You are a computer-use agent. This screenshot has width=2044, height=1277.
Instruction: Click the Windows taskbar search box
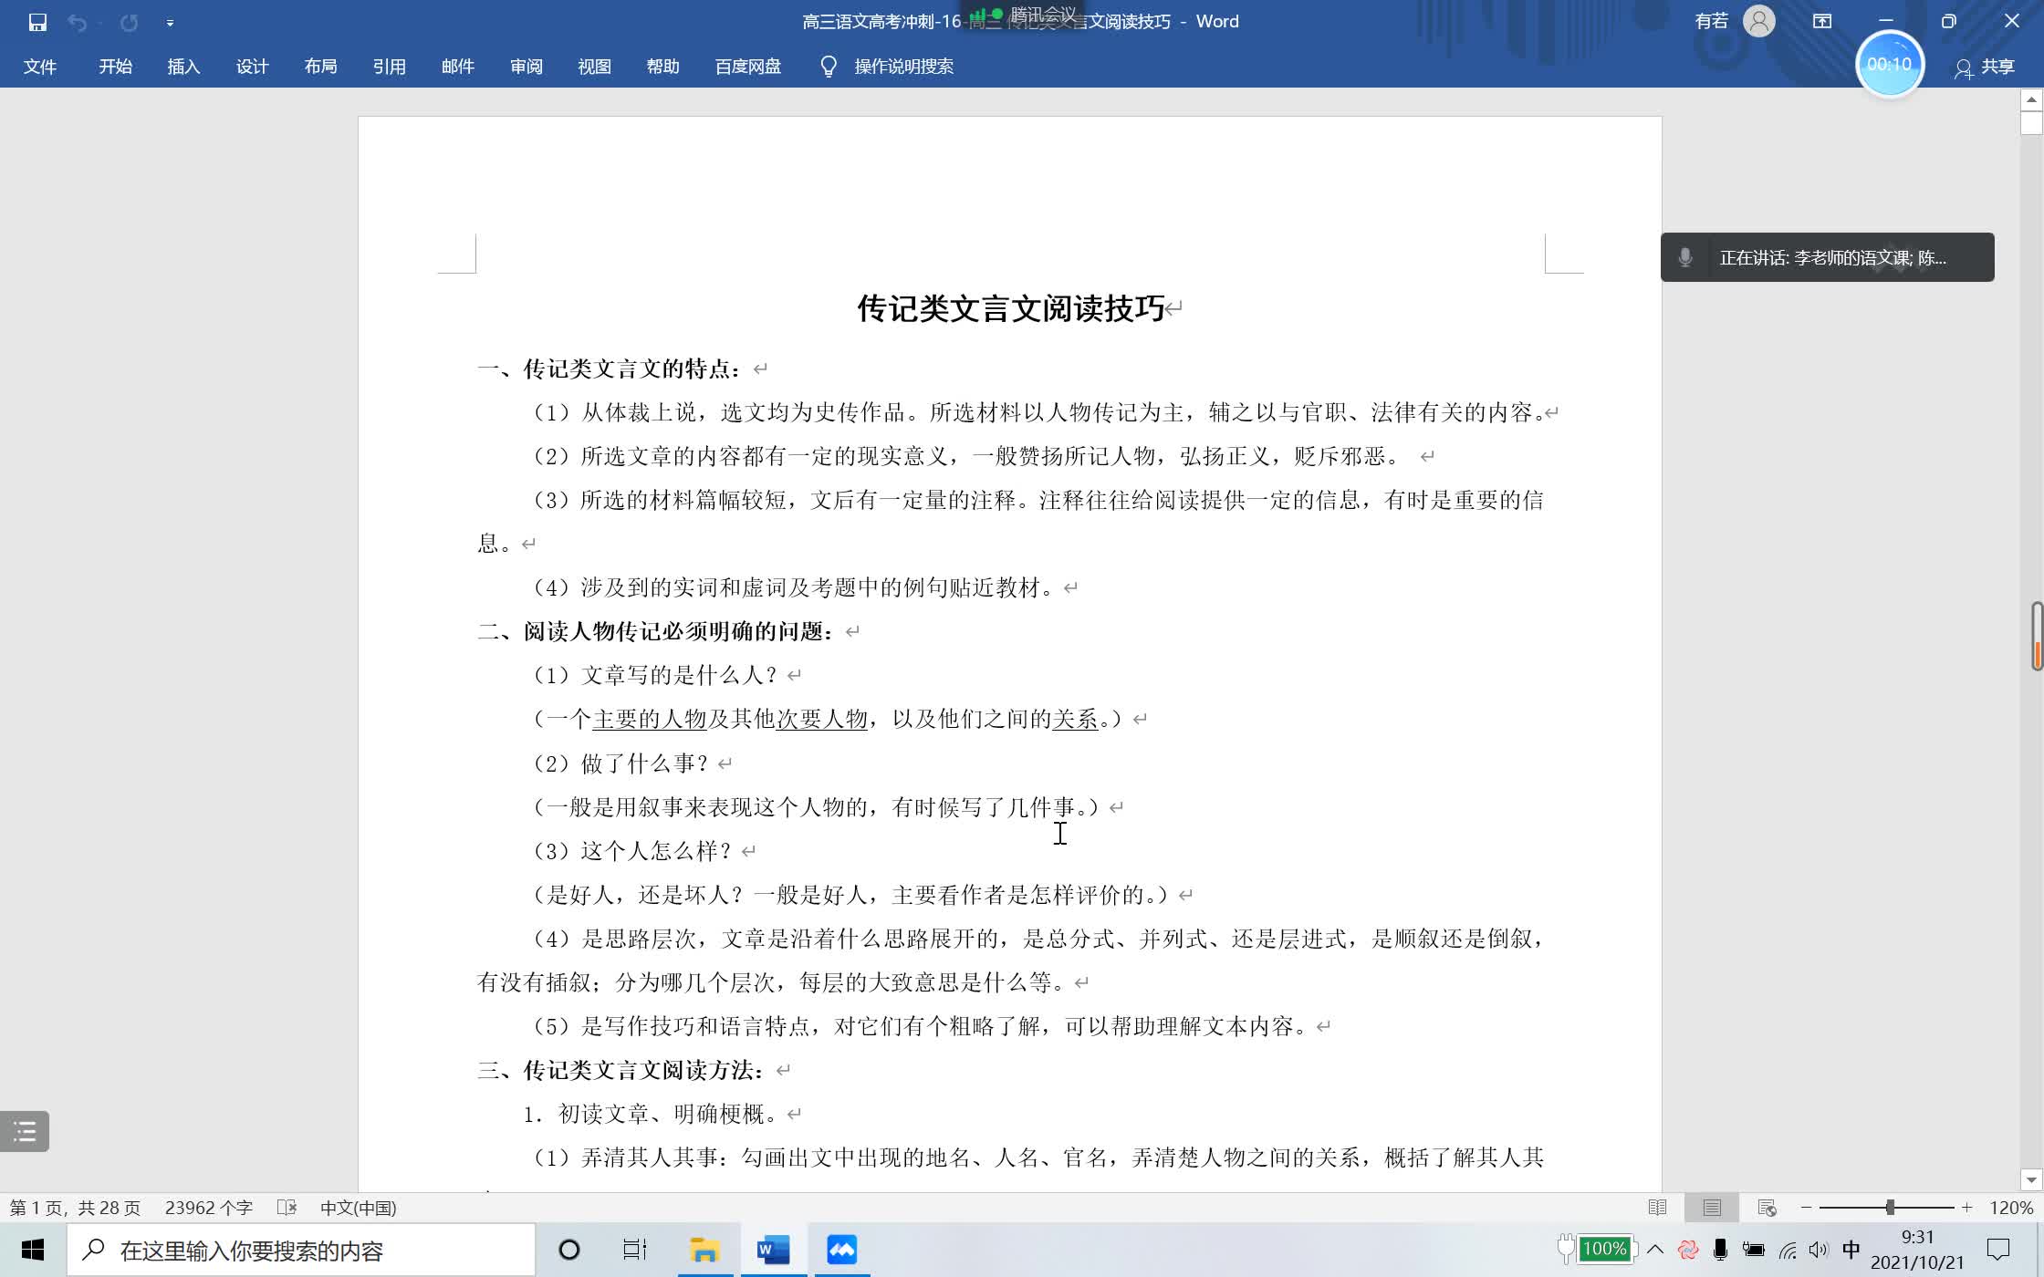click(x=301, y=1250)
